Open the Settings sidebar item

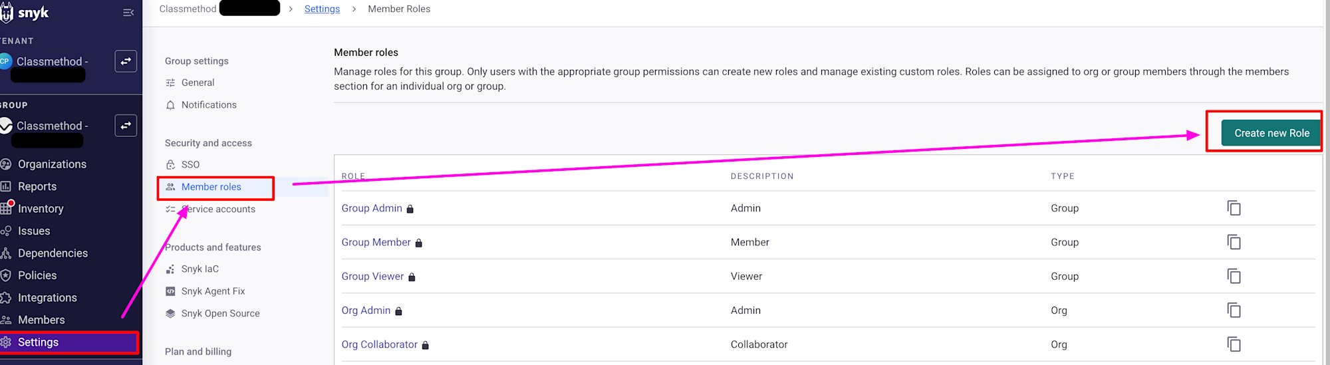[x=39, y=342]
